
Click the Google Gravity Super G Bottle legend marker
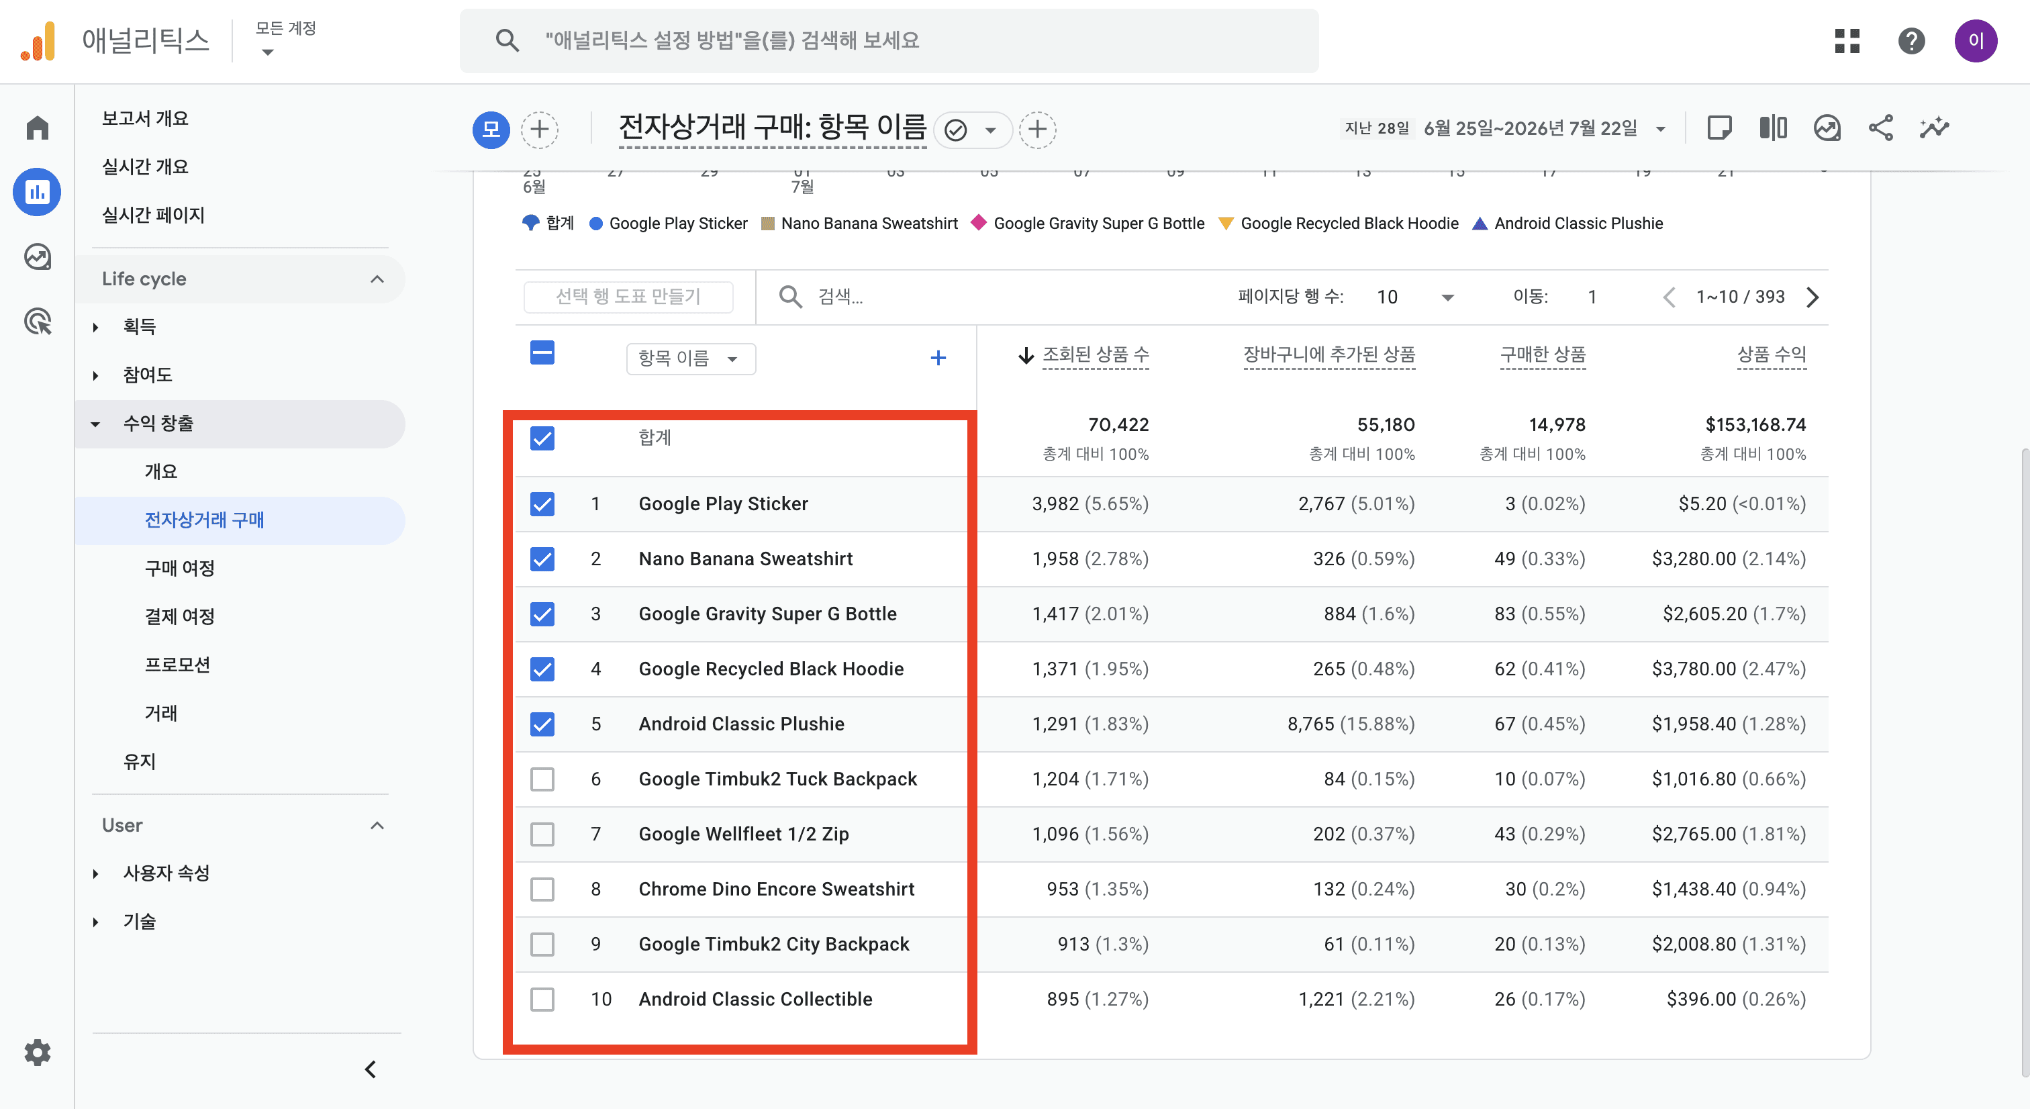tap(978, 223)
